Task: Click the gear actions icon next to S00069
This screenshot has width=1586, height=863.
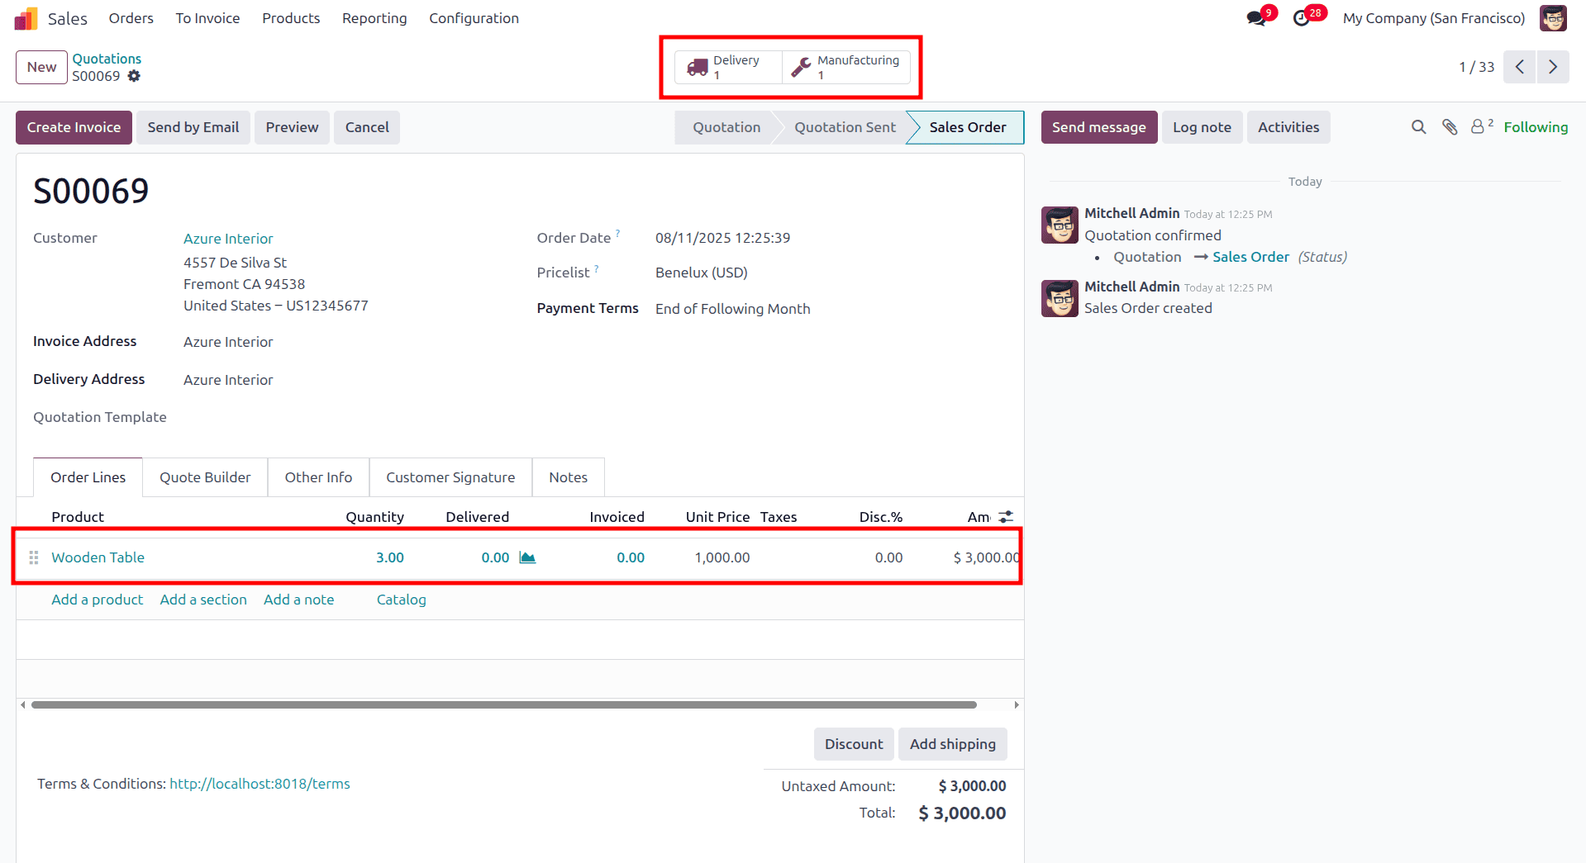Action: click(x=134, y=76)
